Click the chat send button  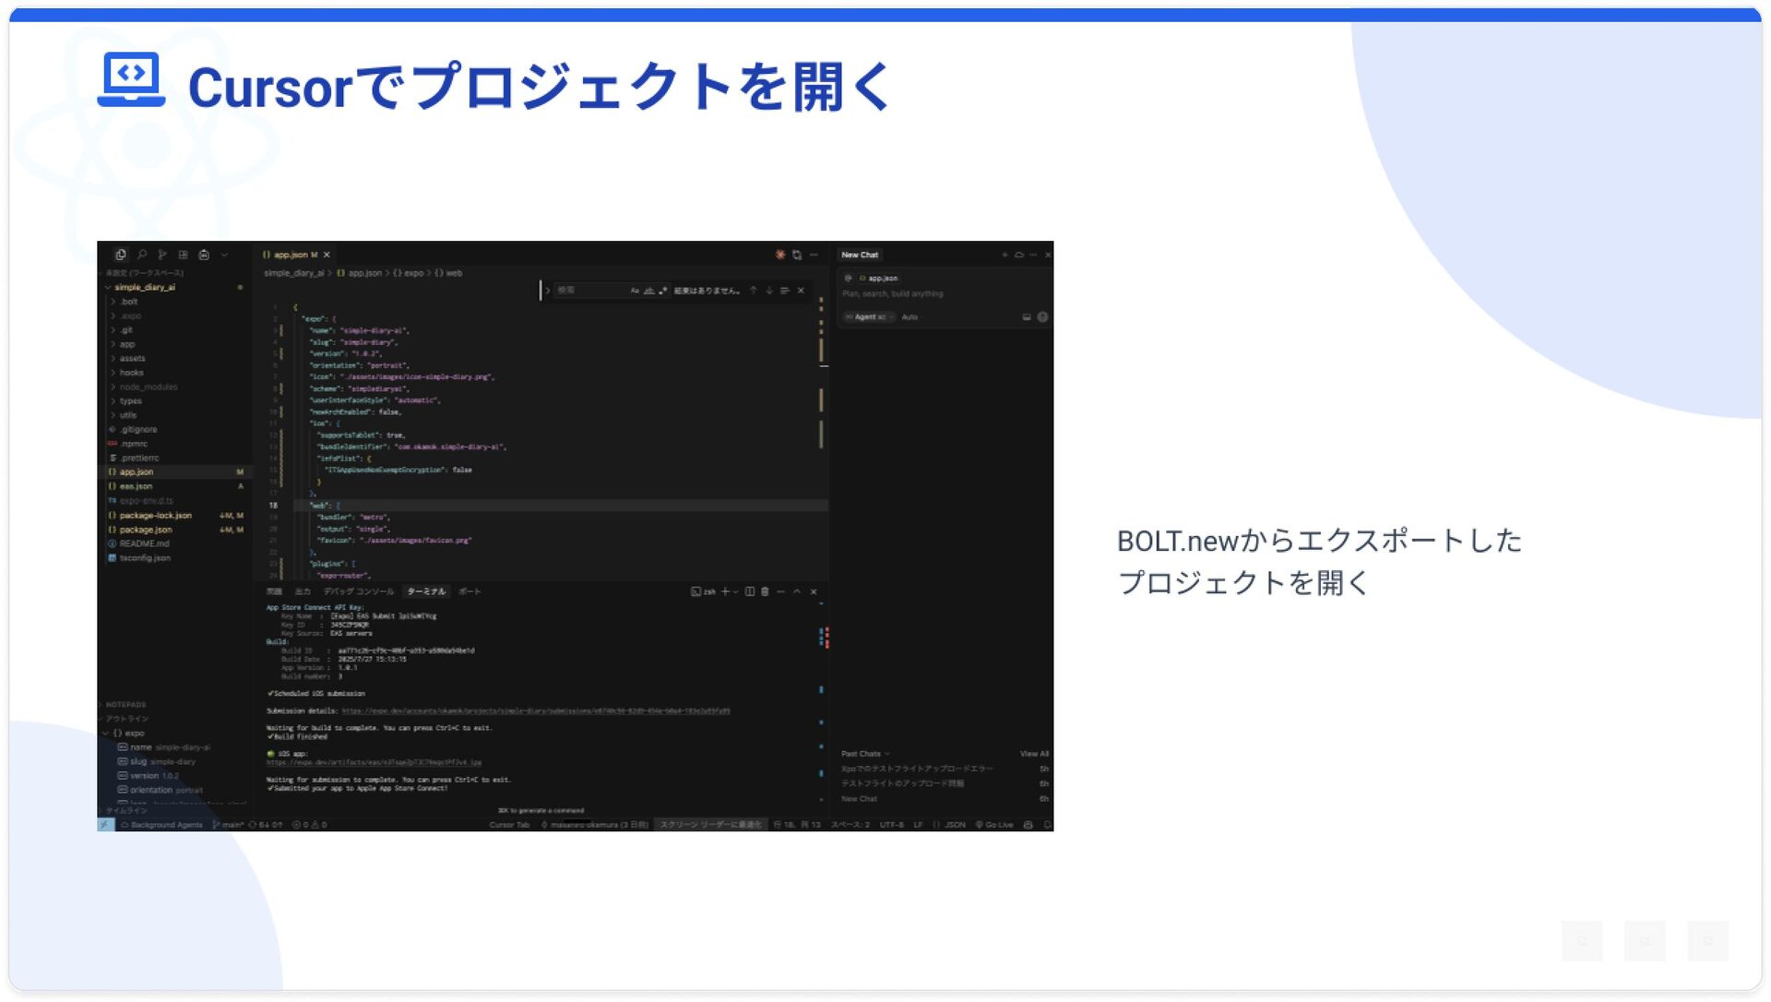[1042, 317]
